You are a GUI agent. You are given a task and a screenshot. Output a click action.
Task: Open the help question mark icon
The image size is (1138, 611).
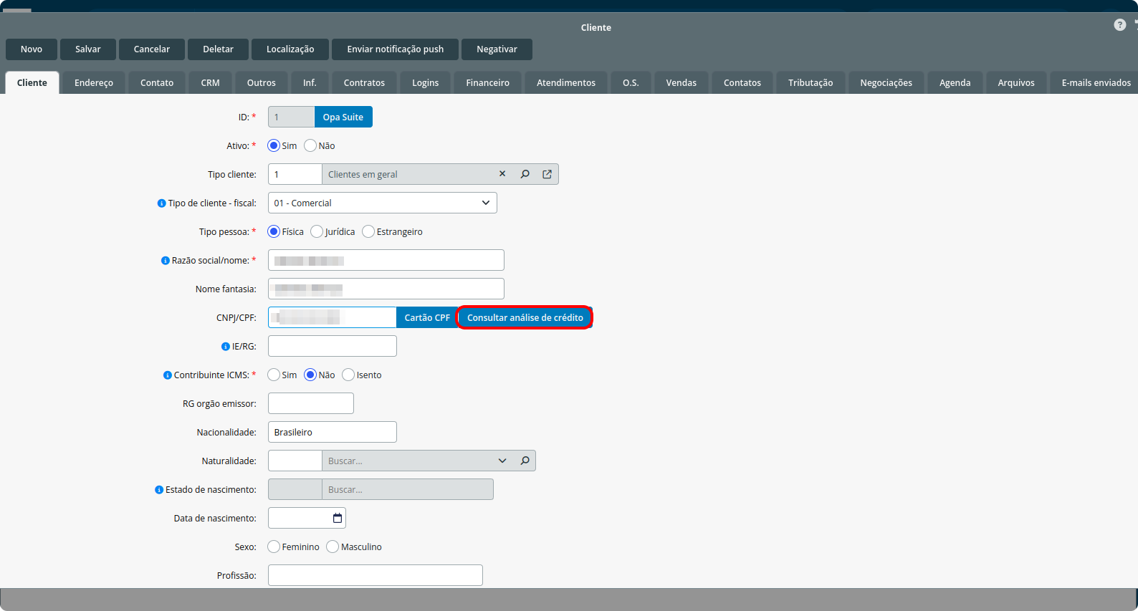coord(1119,25)
